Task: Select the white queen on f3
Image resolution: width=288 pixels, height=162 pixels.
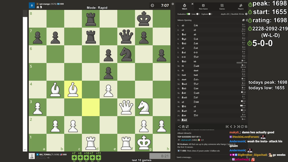Action: coord(126,107)
